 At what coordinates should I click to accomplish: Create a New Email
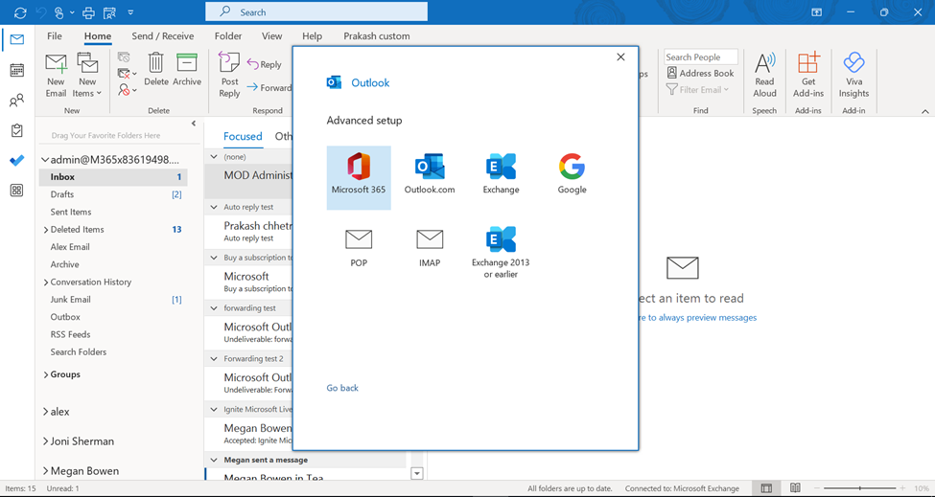56,75
